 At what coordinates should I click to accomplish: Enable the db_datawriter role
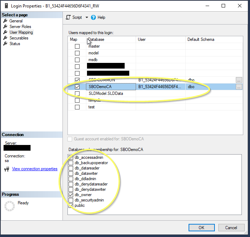click(x=71, y=173)
